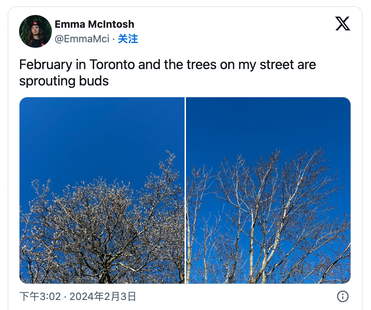The width and height of the screenshot is (371, 310).
Task: Open the @EmmaMci handle link
Action: tap(82, 39)
